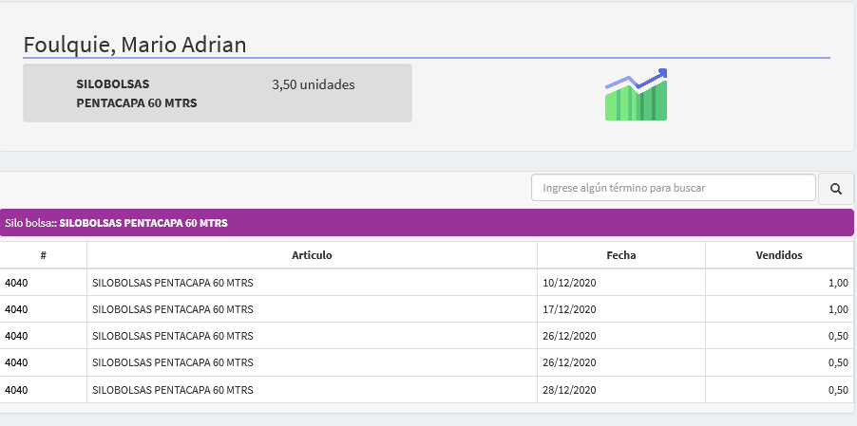This screenshot has height=426, width=857.
Task: Click the magnifying glass search button
Action: pos(835,189)
